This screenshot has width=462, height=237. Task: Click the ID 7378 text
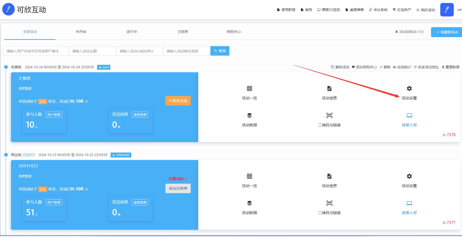click(x=449, y=135)
